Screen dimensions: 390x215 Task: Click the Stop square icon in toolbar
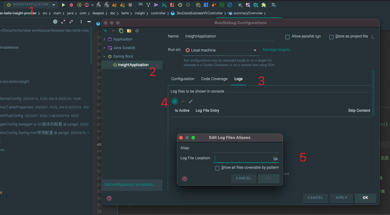(130, 5)
